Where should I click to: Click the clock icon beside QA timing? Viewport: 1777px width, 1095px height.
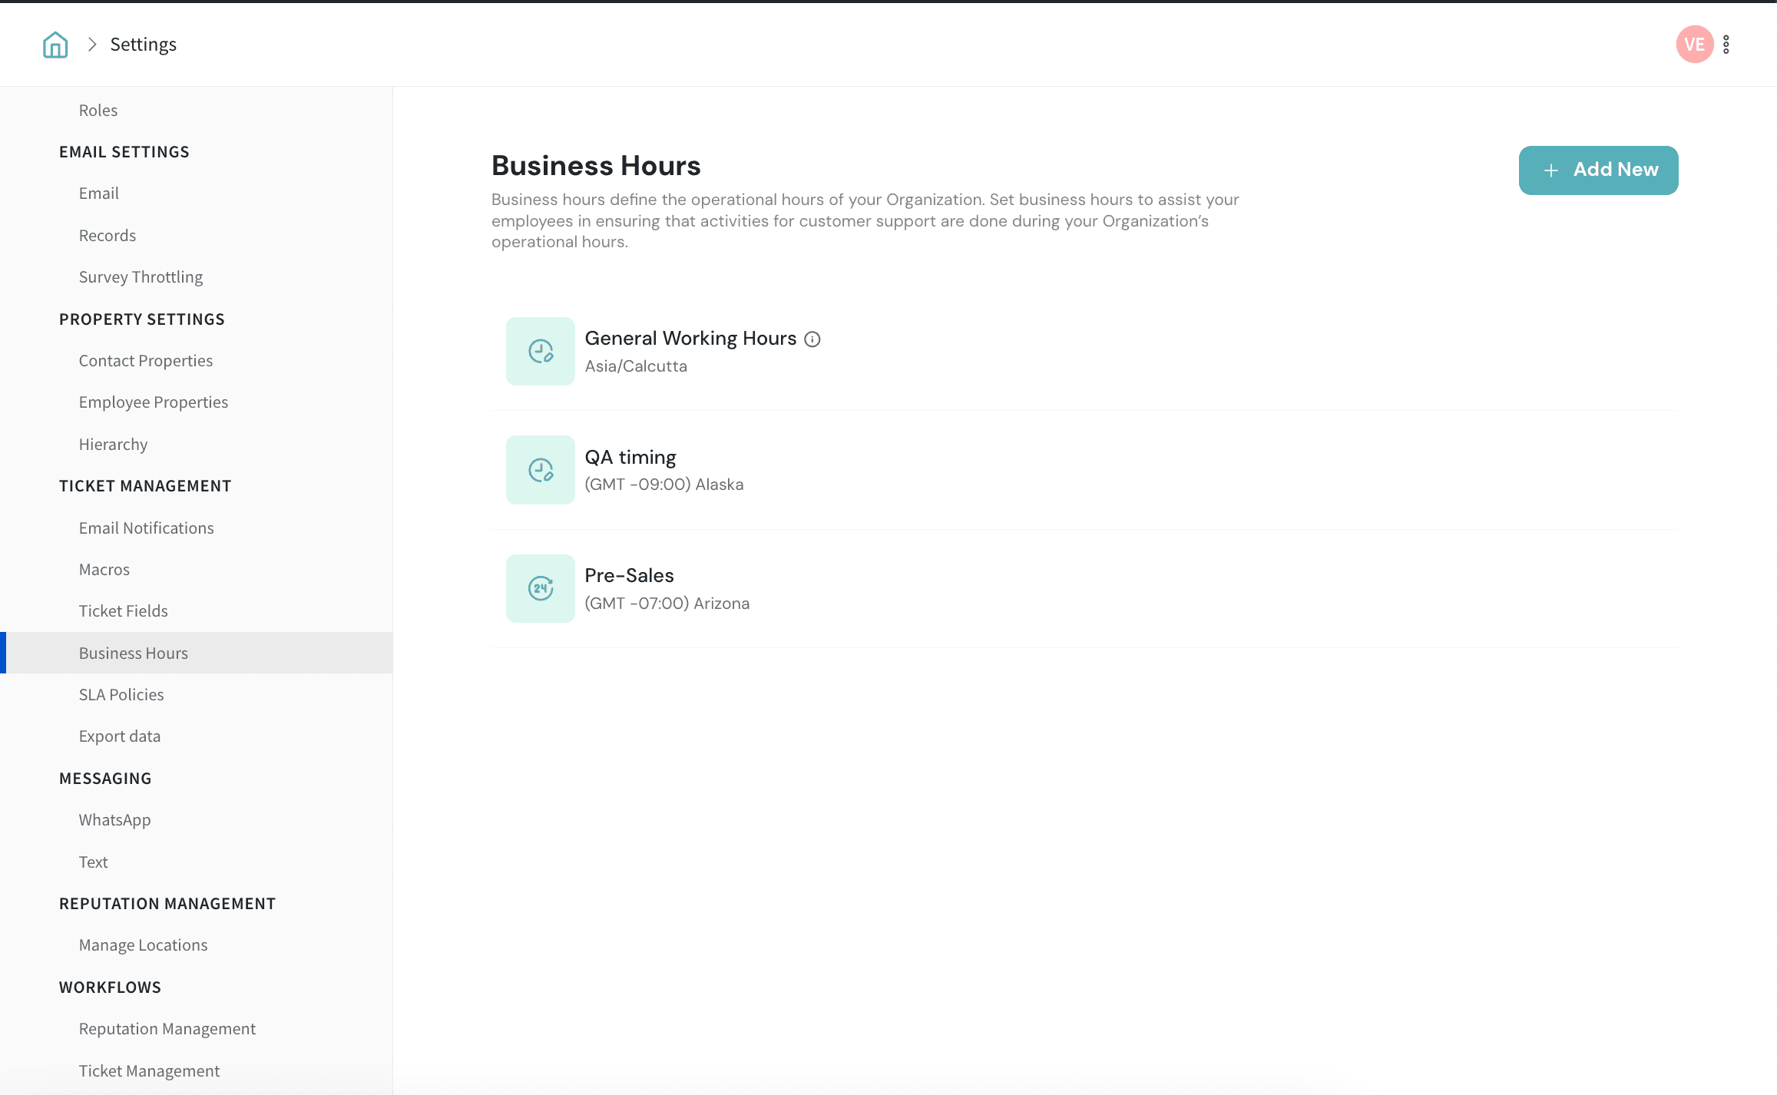click(x=540, y=469)
